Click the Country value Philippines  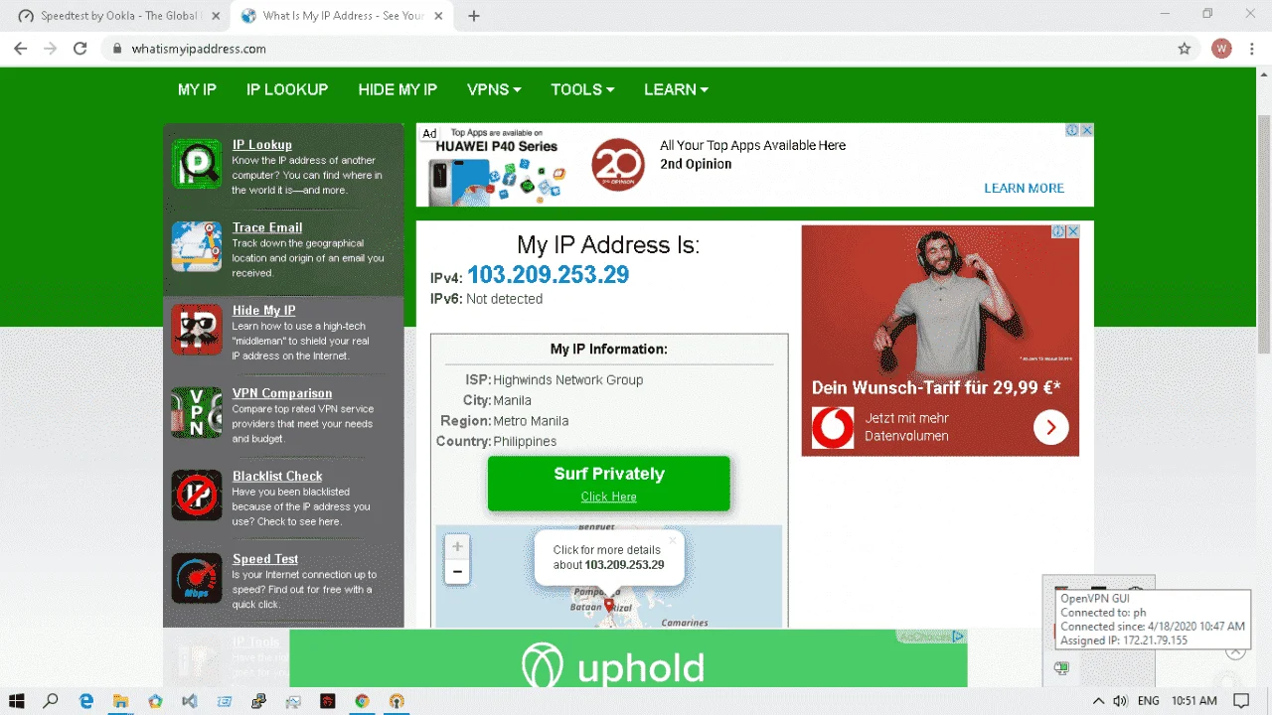point(525,442)
